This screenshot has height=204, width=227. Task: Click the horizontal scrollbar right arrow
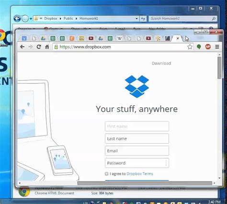tap(214, 183)
